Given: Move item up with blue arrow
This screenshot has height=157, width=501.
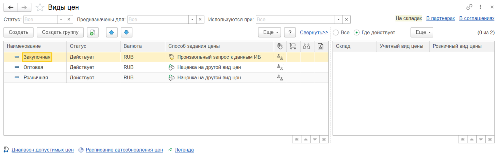Looking at the screenshot, I should tap(112, 32).
